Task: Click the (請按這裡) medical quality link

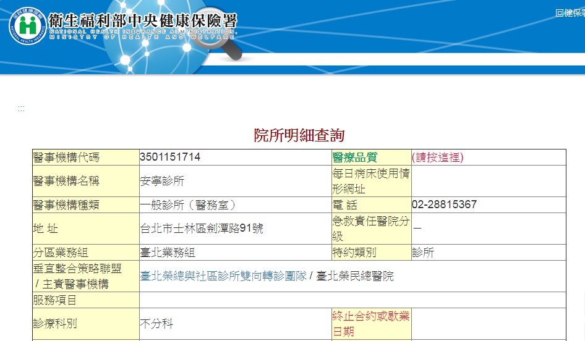Action: 438,158
